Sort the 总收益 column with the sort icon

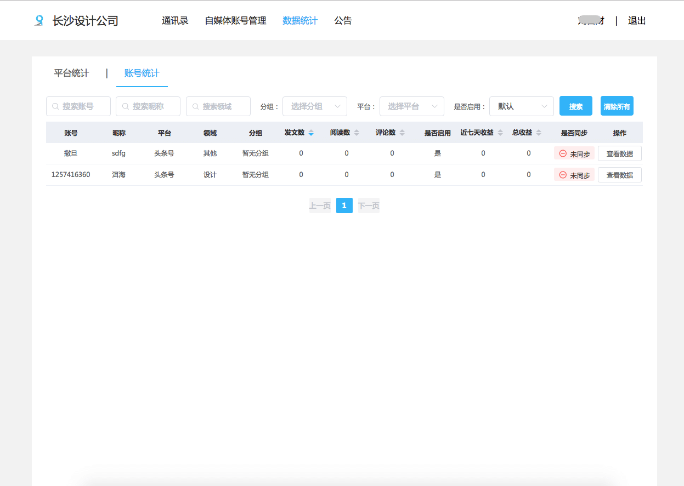[x=538, y=132]
